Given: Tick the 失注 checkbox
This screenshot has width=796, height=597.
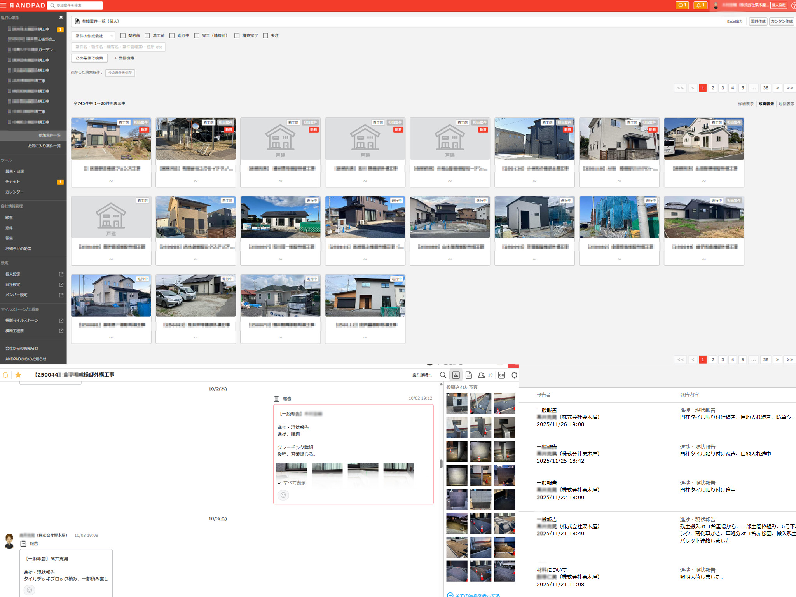Looking at the screenshot, I should pyautogui.click(x=265, y=36).
